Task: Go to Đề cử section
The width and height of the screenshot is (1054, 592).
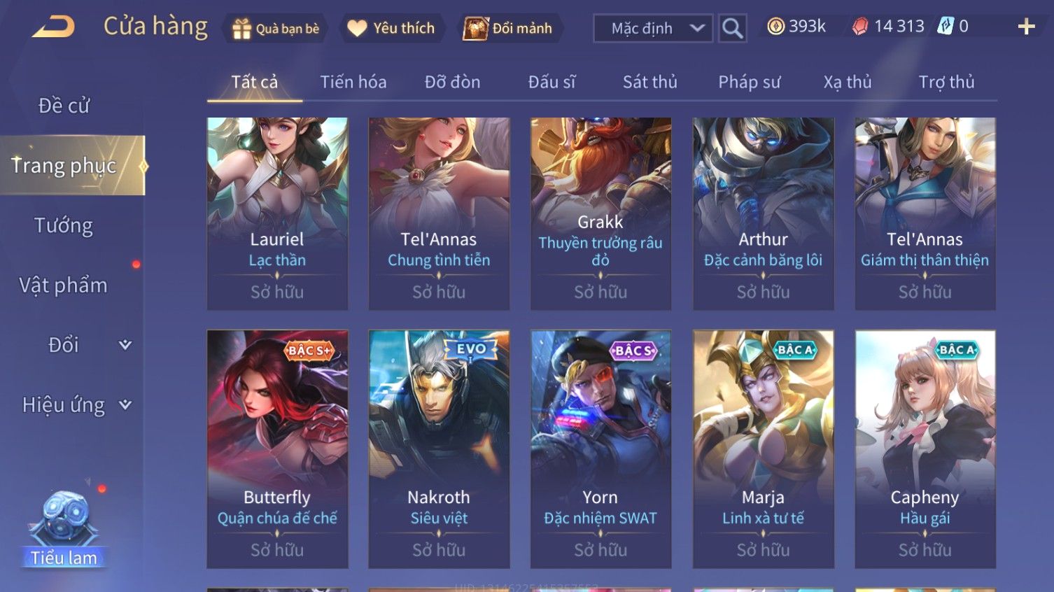Action: click(64, 106)
